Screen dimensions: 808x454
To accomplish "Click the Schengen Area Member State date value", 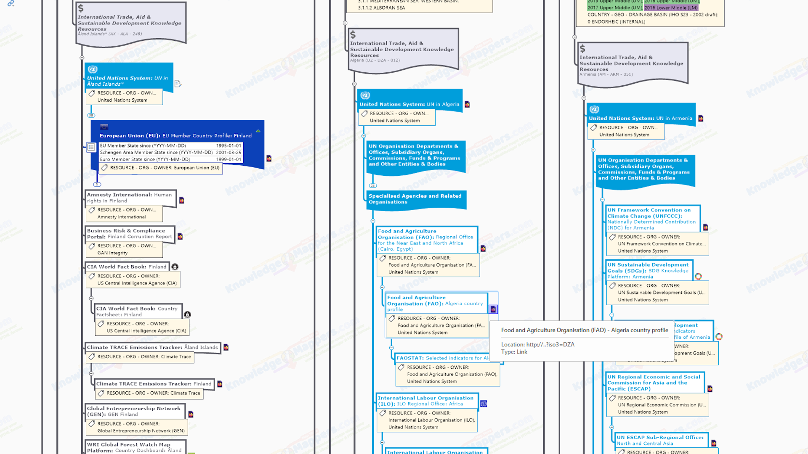I will pos(229,153).
